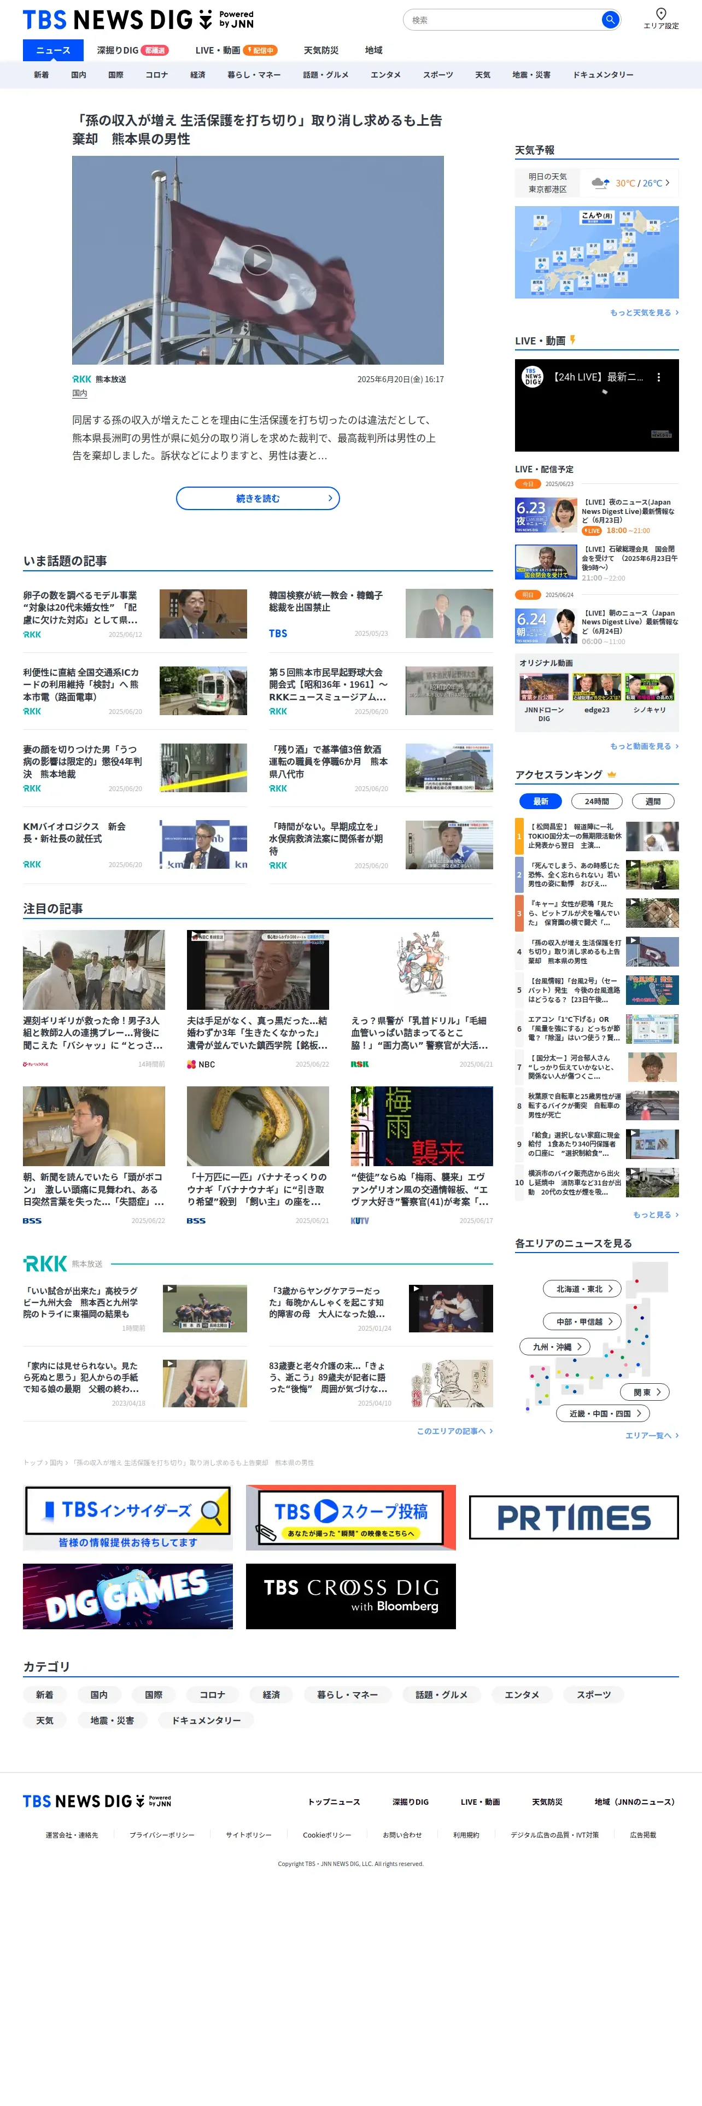The image size is (702, 2106).
Task: Click the RSK logo under 乳首ドリル article
Action: (360, 1064)
